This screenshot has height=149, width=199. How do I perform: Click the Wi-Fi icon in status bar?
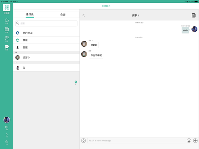point(187,1)
